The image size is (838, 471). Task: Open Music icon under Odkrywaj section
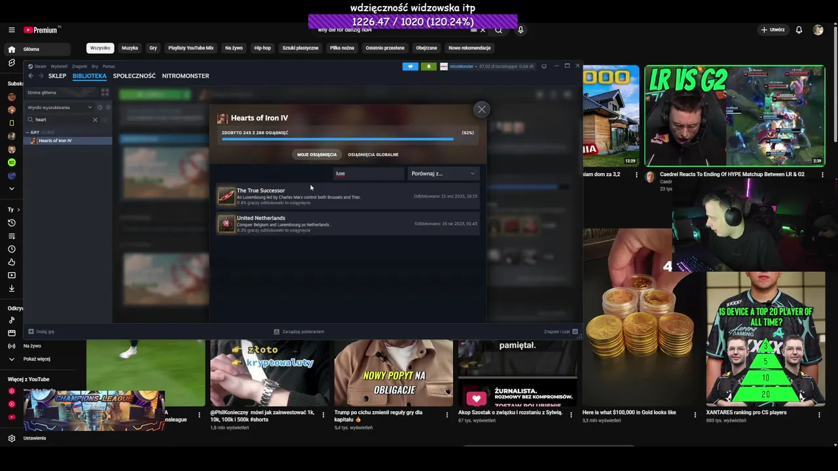[11, 320]
